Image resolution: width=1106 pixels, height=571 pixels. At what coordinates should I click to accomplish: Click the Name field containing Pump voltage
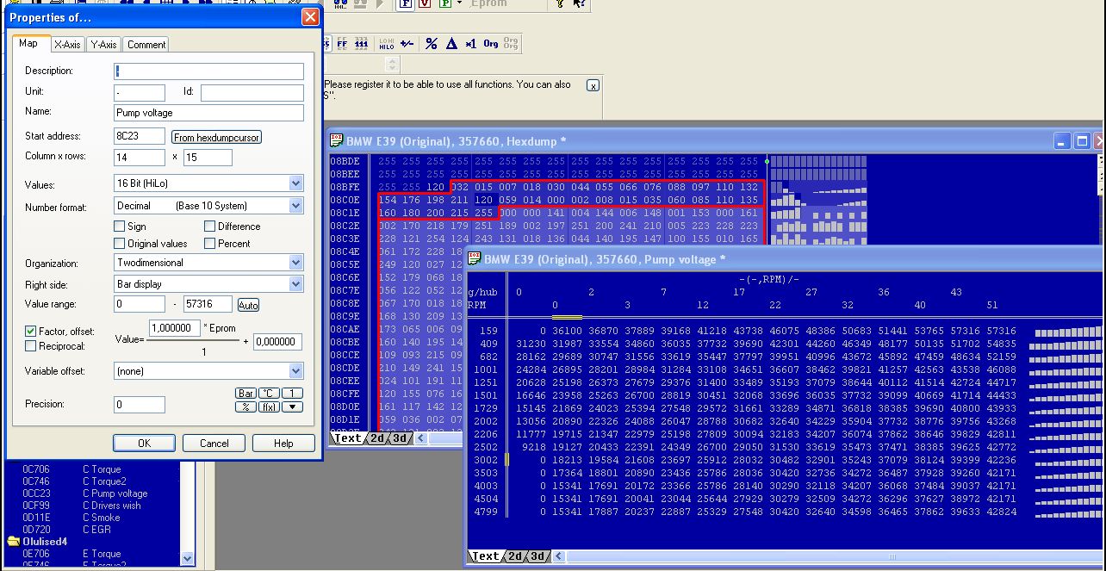coord(208,113)
